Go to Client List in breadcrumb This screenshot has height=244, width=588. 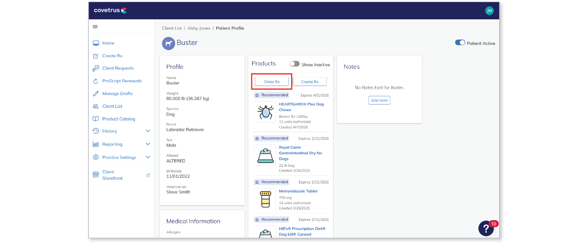pyautogui.click(x=172, y=28)
